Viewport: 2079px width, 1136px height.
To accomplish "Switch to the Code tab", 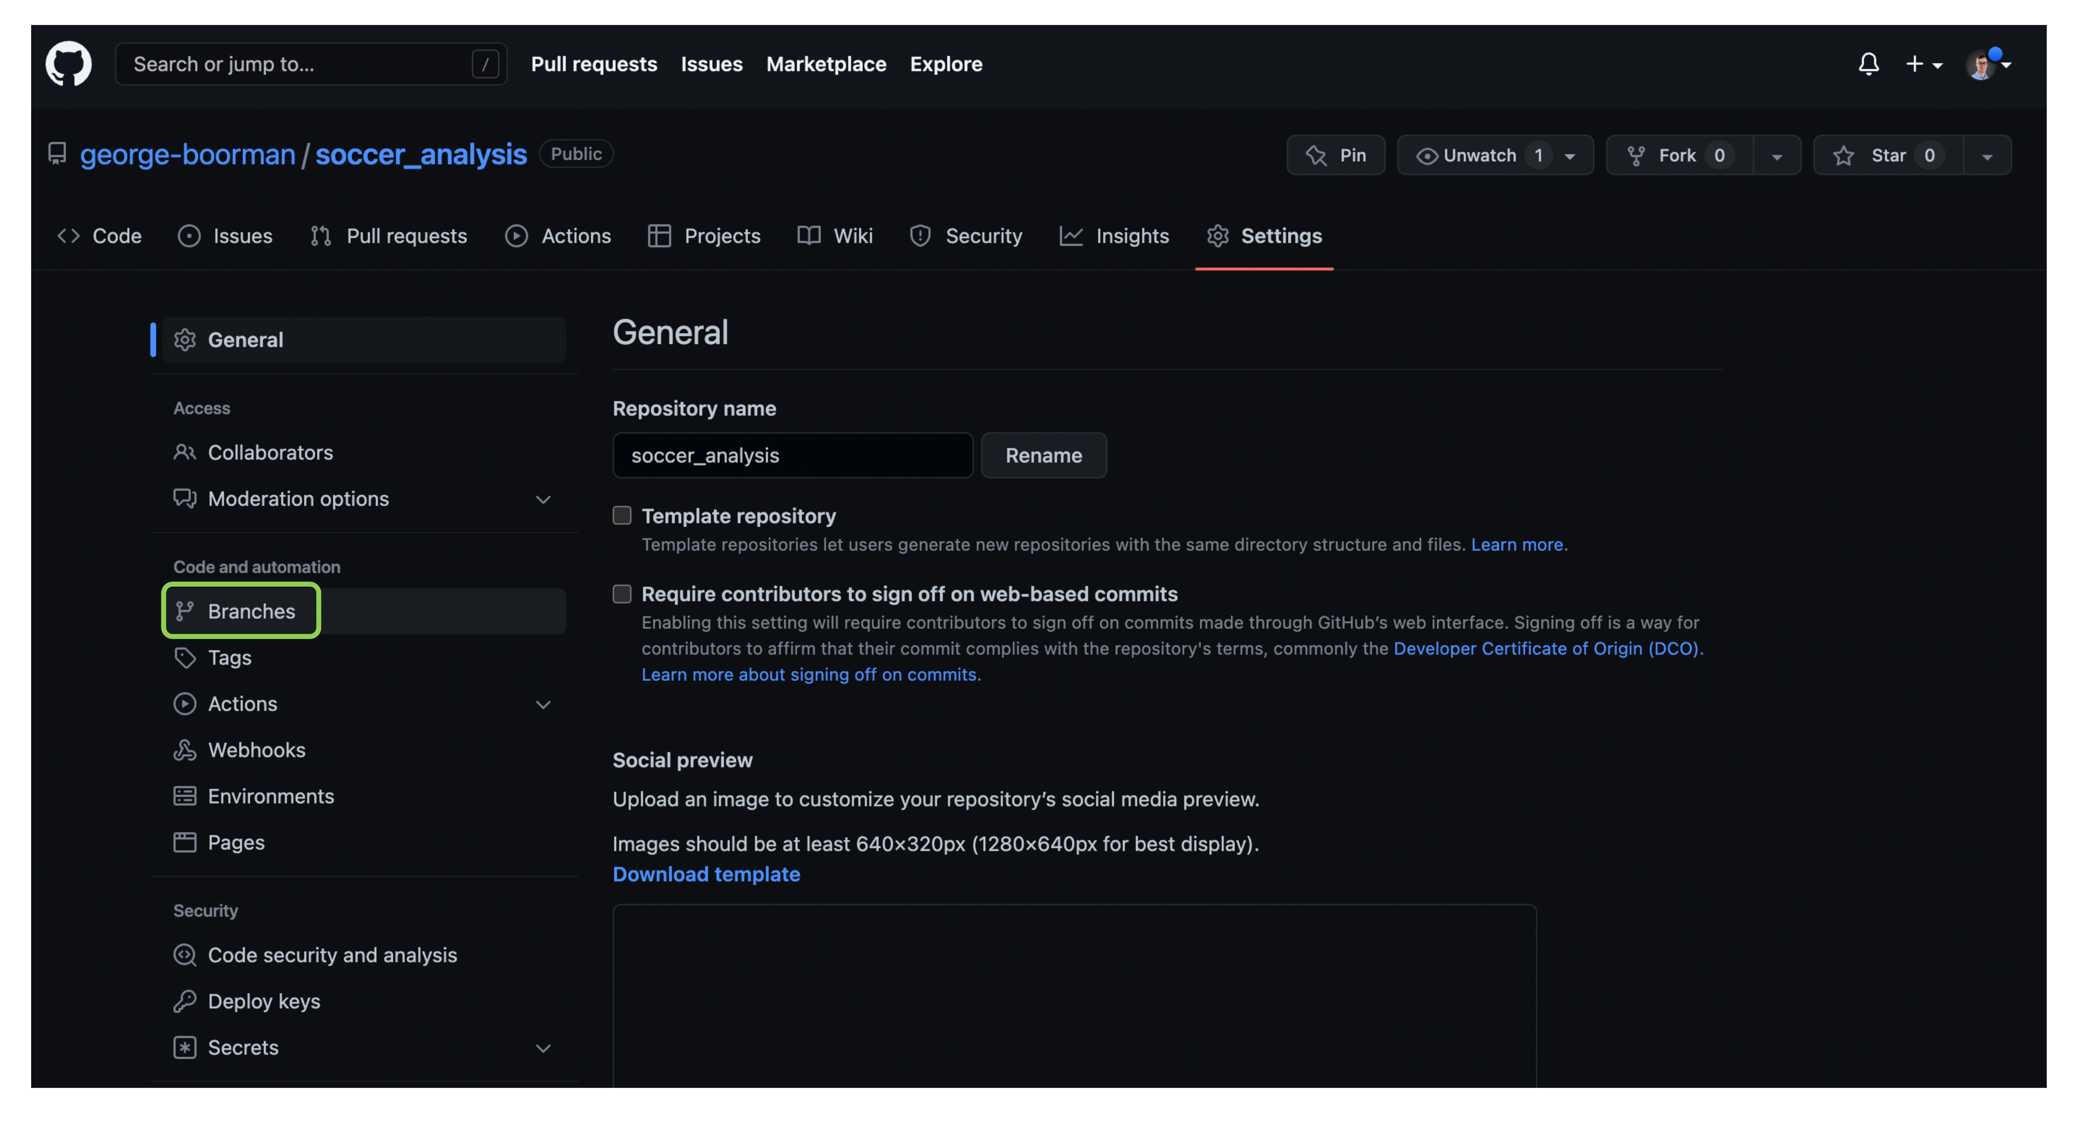I will tap(99, 235).
